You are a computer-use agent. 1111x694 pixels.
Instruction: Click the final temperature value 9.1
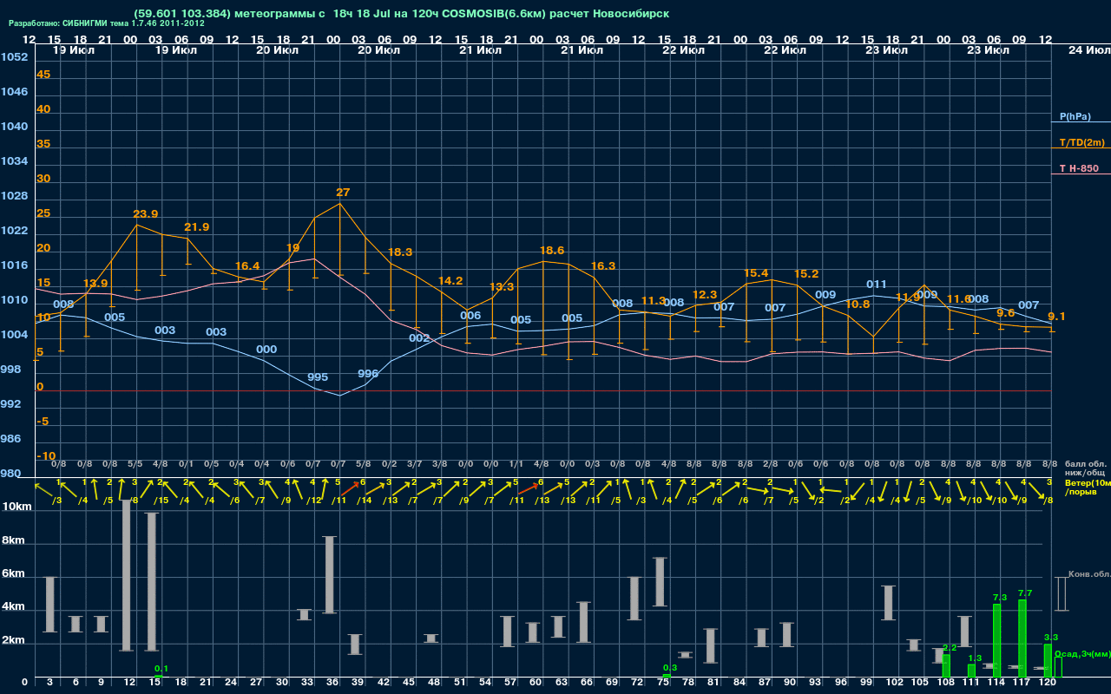tap(1057, 317)
